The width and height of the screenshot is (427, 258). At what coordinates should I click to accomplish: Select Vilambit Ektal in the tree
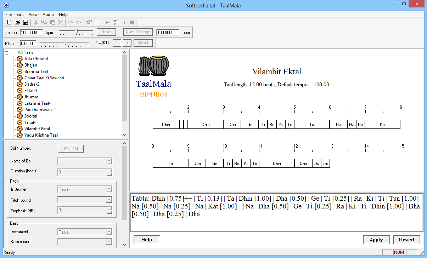pyautogui.click(x=37, y=129)
